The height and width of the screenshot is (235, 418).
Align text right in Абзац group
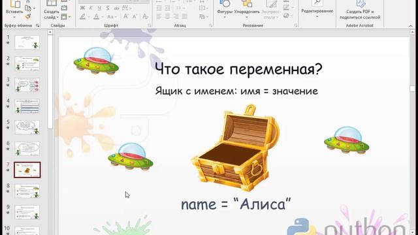pos(176,16)
